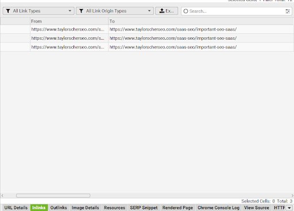Click the funnel icon beside All Link Types
294x211 pixels.
pyautogui.click(x=8, y=11)
